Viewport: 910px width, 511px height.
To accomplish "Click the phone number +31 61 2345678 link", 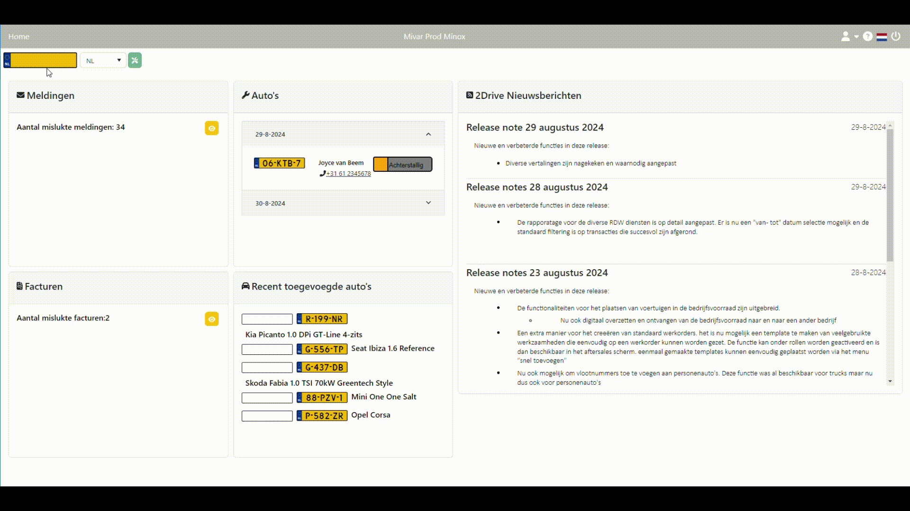I will pyautogui.click(x=348, y=174).
